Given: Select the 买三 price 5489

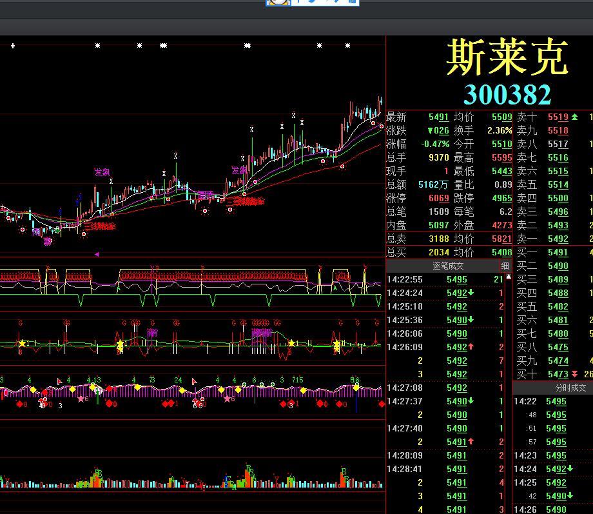Looking at the screenshot, I should point(558,279).
